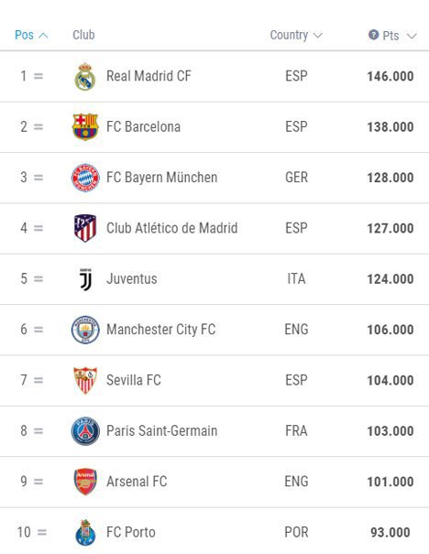Click the Atlético de Madrid crest

[85, 228]
